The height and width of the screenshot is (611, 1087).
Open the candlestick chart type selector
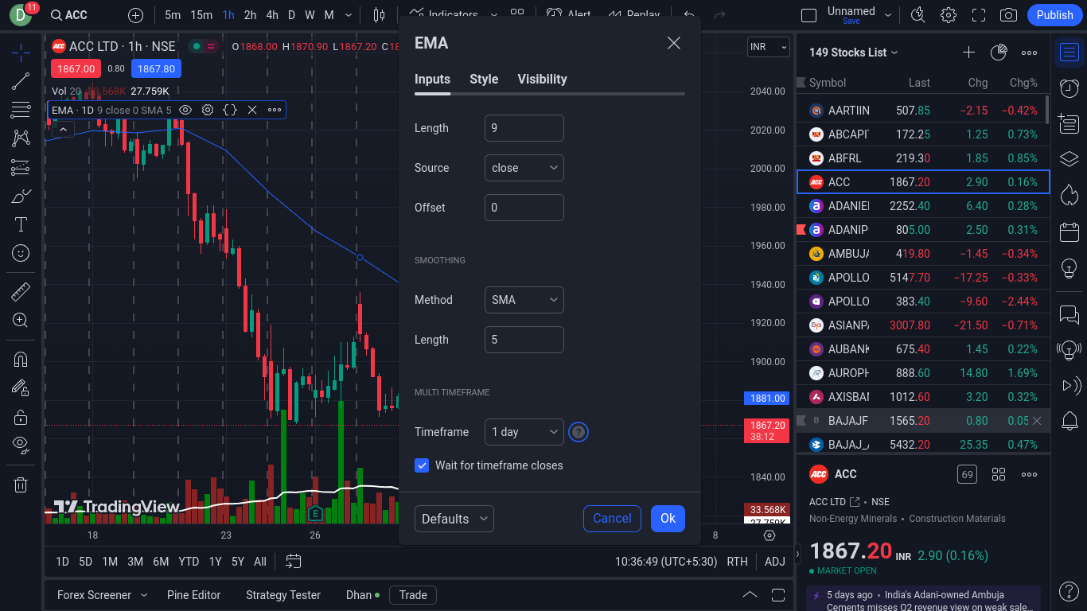[x=379, y=15]
